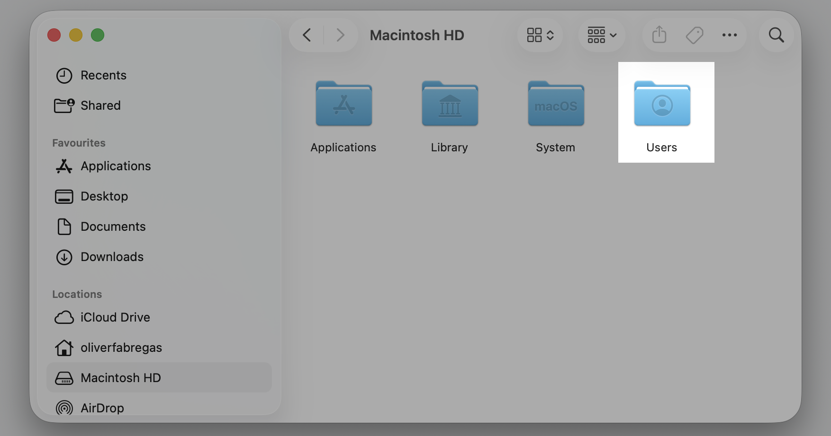Click the AirDrop sidebar icon
The width and height of the screenshot is (831, 436).
point(64,408)
